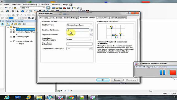This screenshot has height=100, width=177.
Task: Click the Add Data icon
Action: tap(15, 8)
